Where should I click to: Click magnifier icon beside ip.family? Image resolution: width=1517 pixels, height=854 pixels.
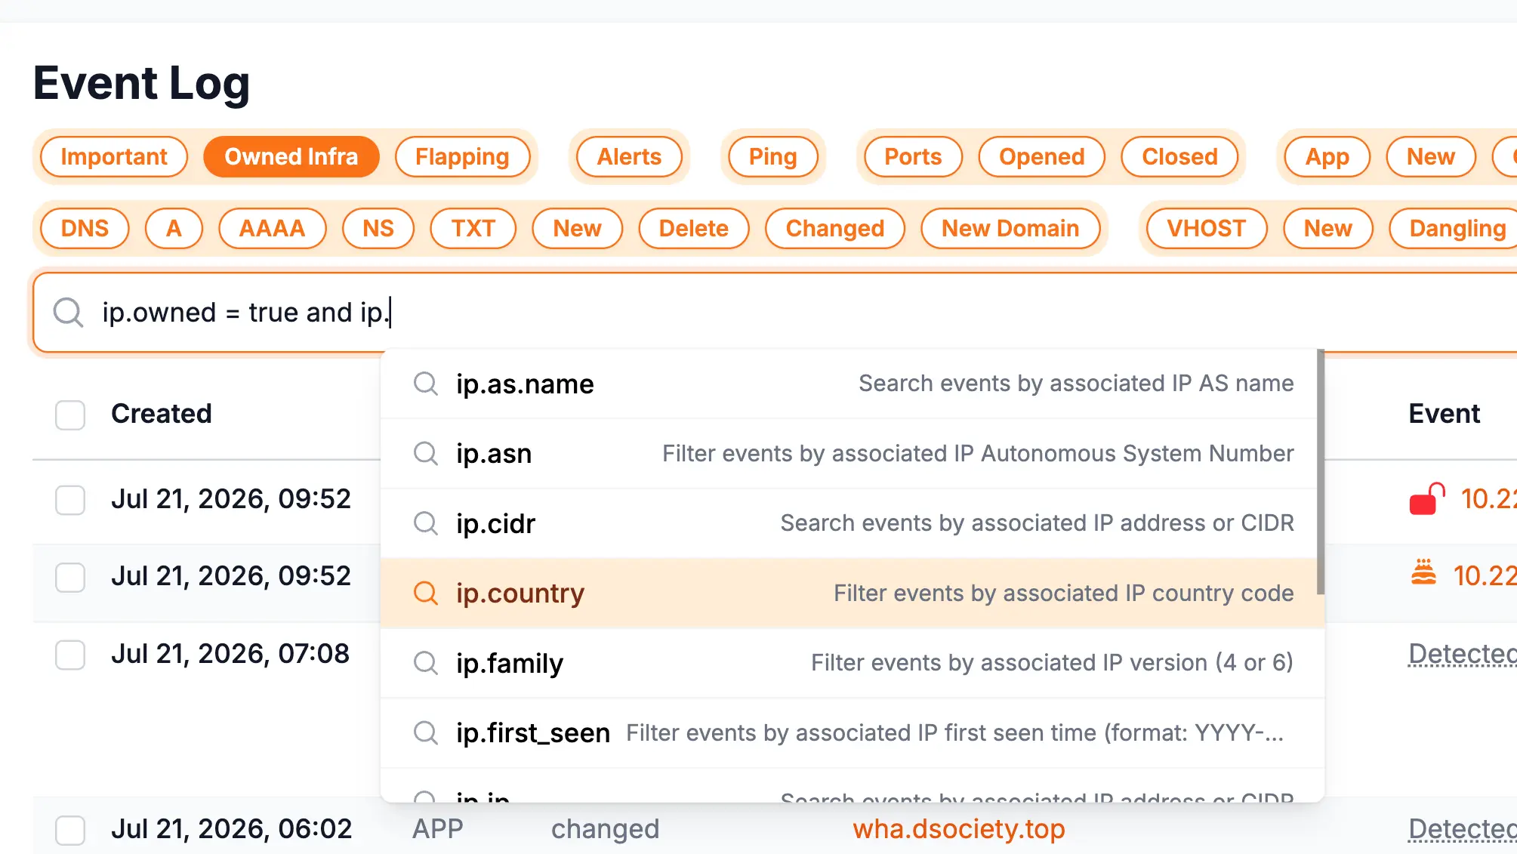(x=426, y=663)
